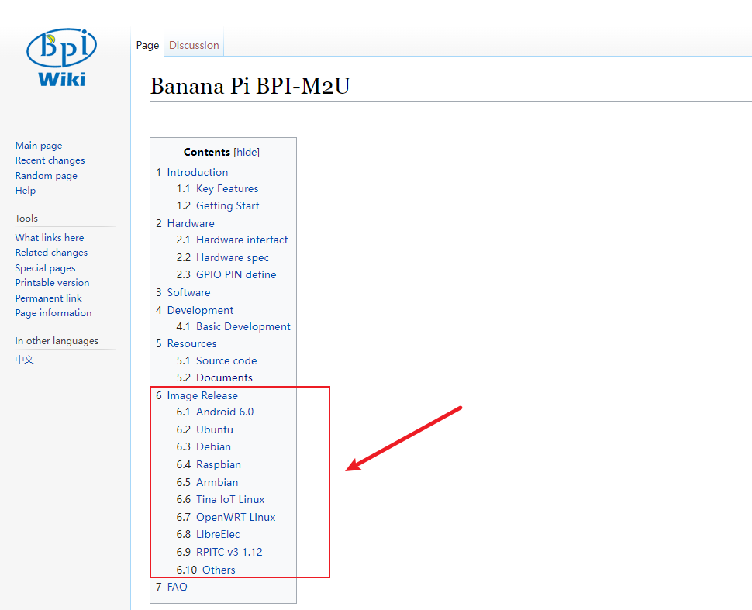Open the Page tab
The image size is (752, 610).
(x=147, y=45)
